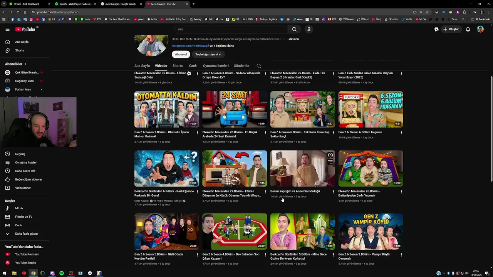
Task: Open options for Gen Z 6. Sezon 6.Bölüm fragman
Action: tap(401, 133)
